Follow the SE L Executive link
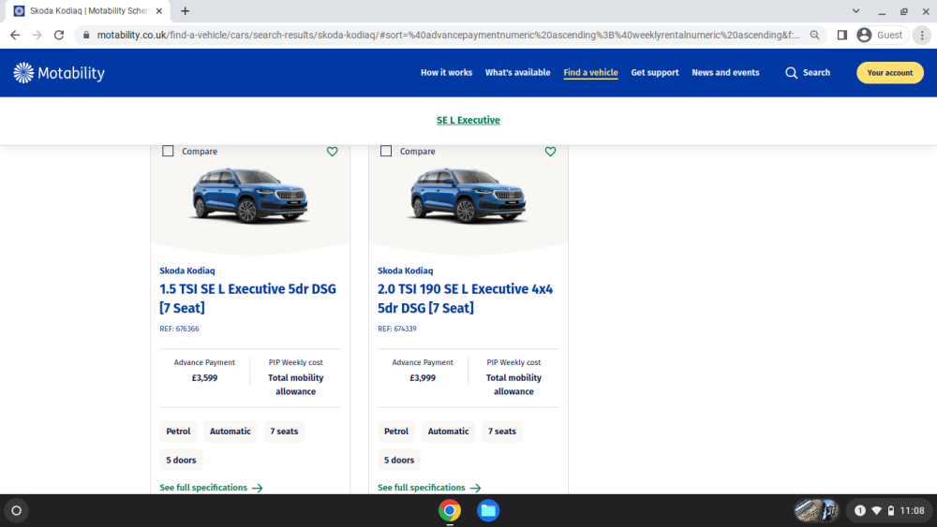This screenshot has width=937, height=527. [x=468, y=121]
